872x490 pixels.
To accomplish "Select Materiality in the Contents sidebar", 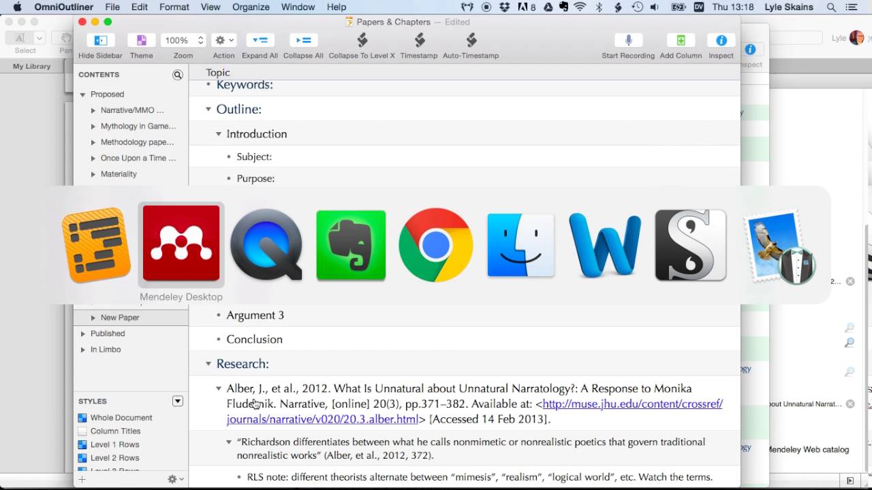I will (119, 174).
